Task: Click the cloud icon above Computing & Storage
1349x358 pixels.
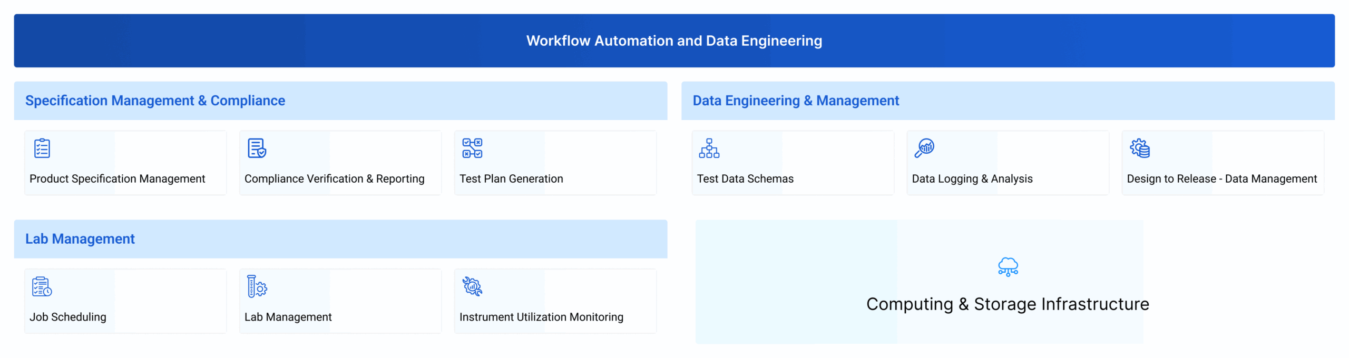Action: click(1008, 267)
